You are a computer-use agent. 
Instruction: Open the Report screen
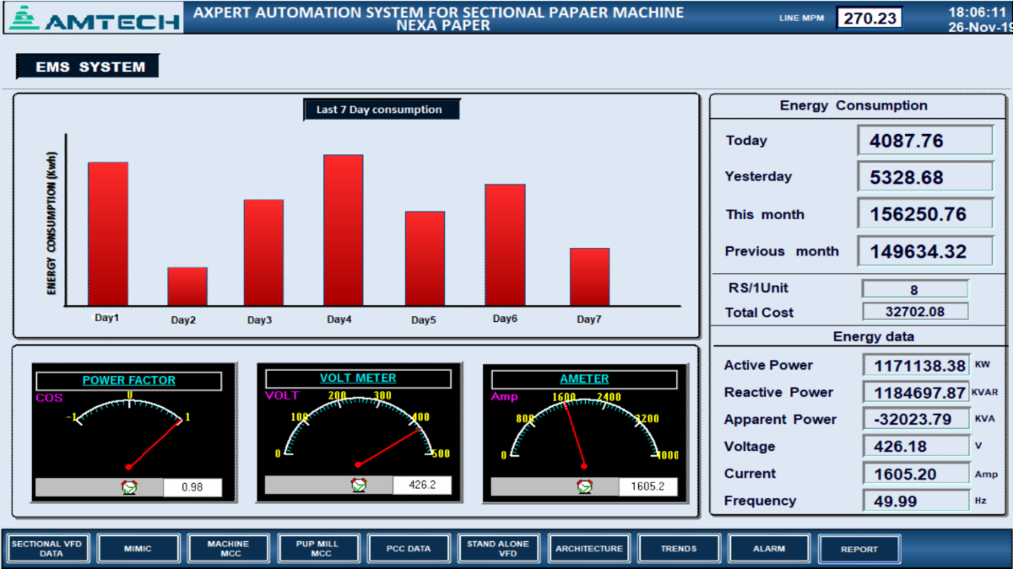(x=859, y=549)
